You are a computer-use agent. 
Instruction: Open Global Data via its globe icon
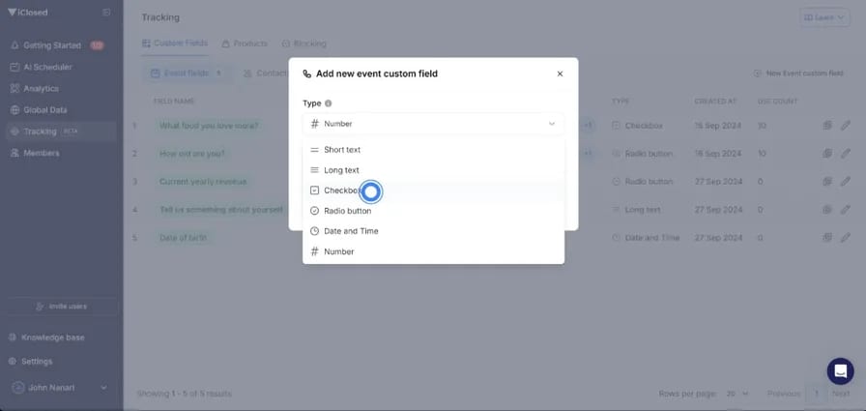click(14, 110)
